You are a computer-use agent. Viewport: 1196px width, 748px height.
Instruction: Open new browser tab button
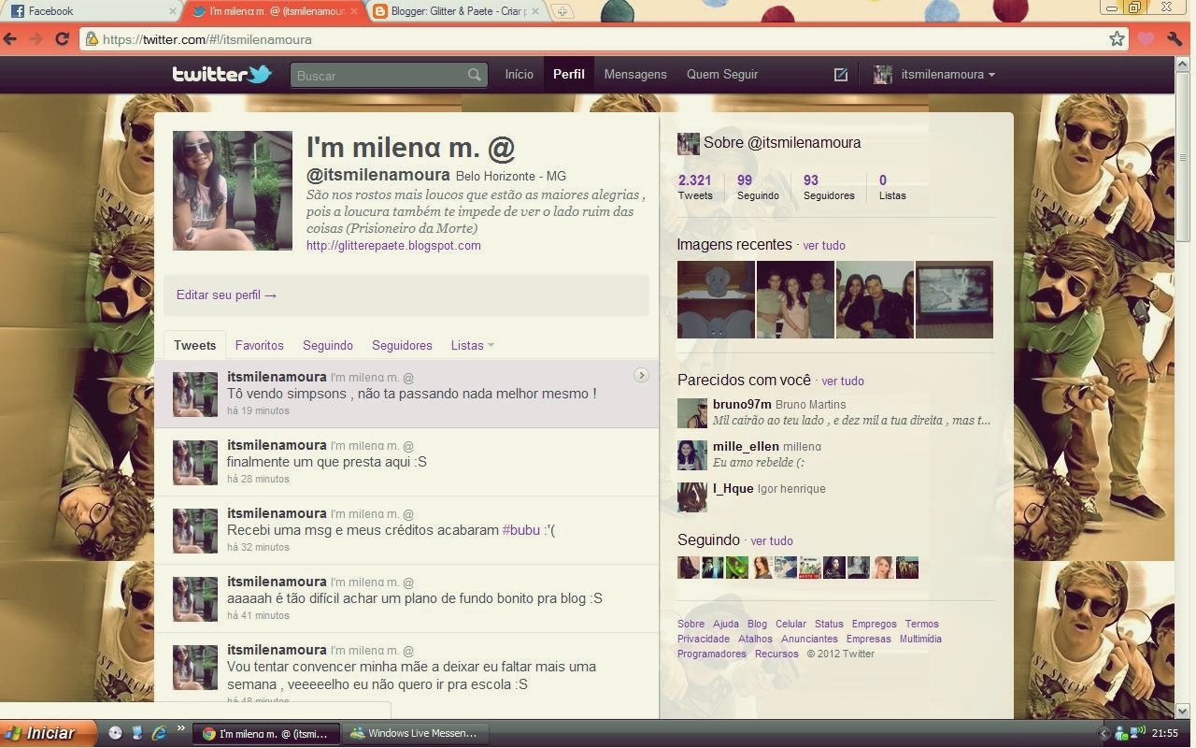562,11
